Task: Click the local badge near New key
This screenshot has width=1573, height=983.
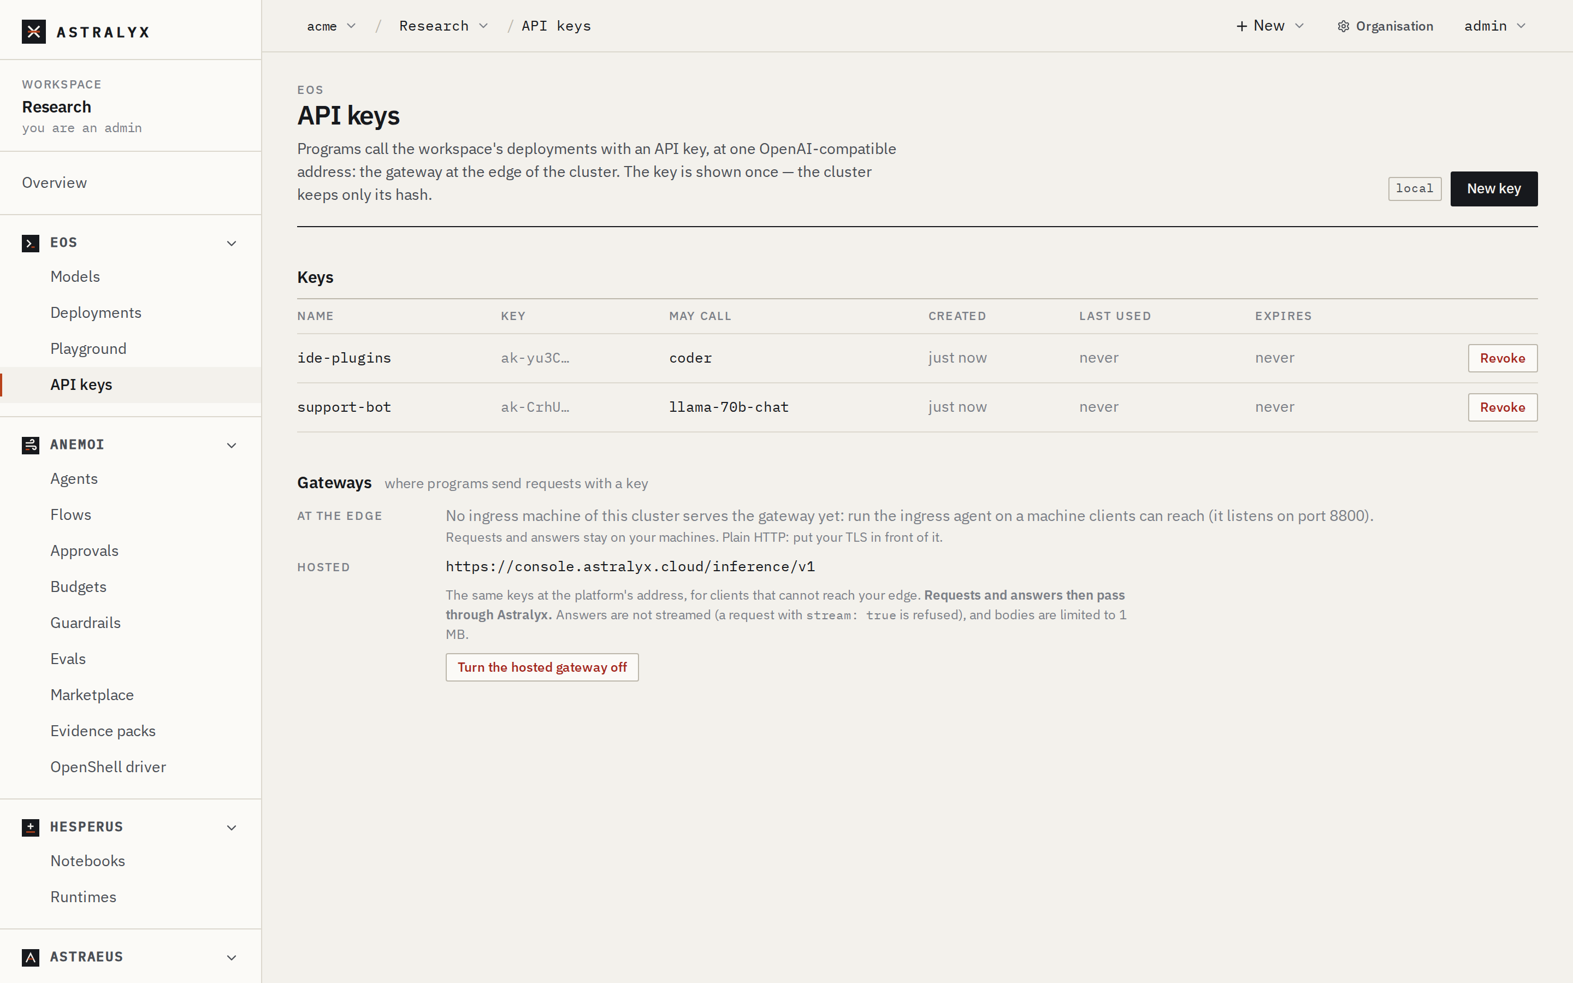Action: (1415, 188)
